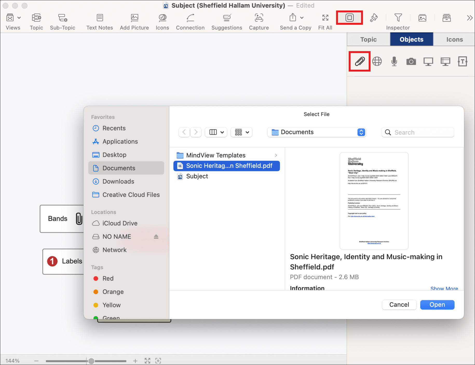The width and height of the screenshot is (475, 365).
Task: Click the globe hyperlink icon in Objects
Action: [x=377, y=61]
